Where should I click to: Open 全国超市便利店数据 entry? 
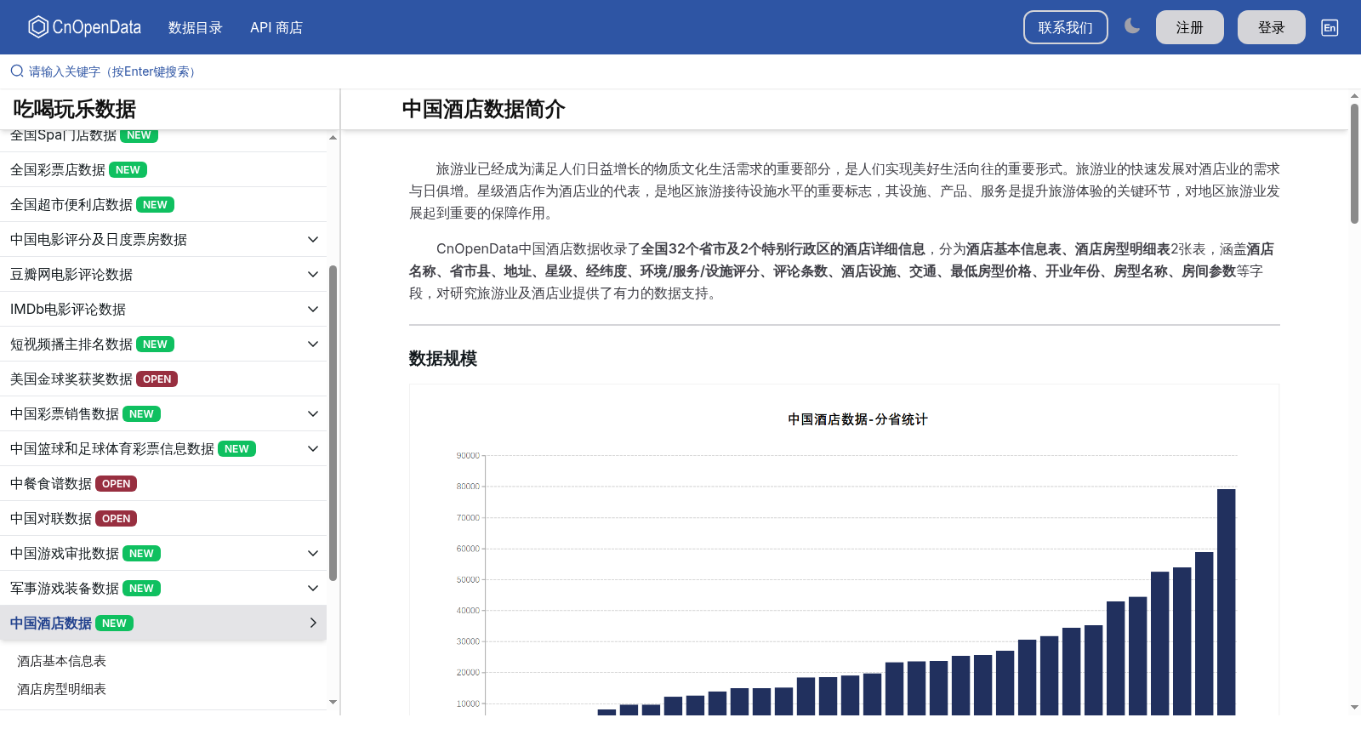coord(163,204)
